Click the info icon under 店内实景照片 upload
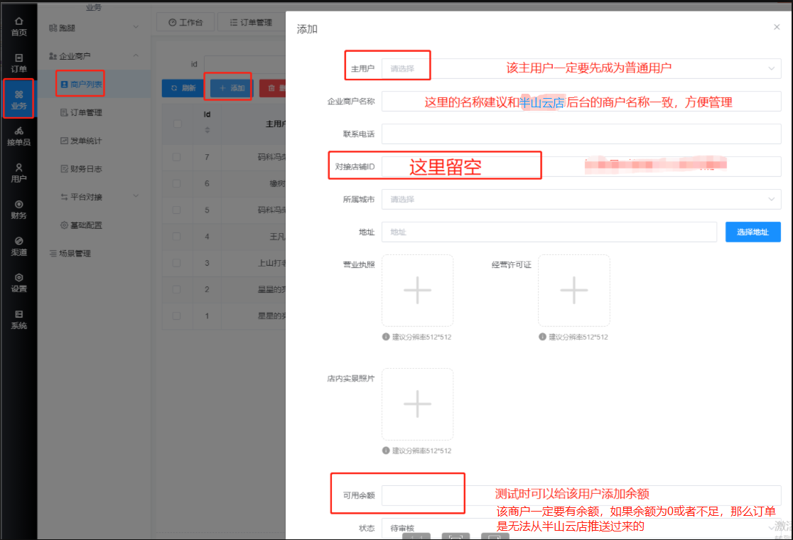 (386, 450)
